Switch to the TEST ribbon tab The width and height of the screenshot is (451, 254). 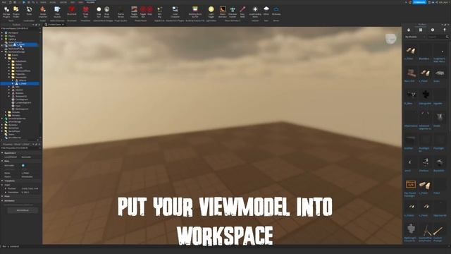coord(73,2)
